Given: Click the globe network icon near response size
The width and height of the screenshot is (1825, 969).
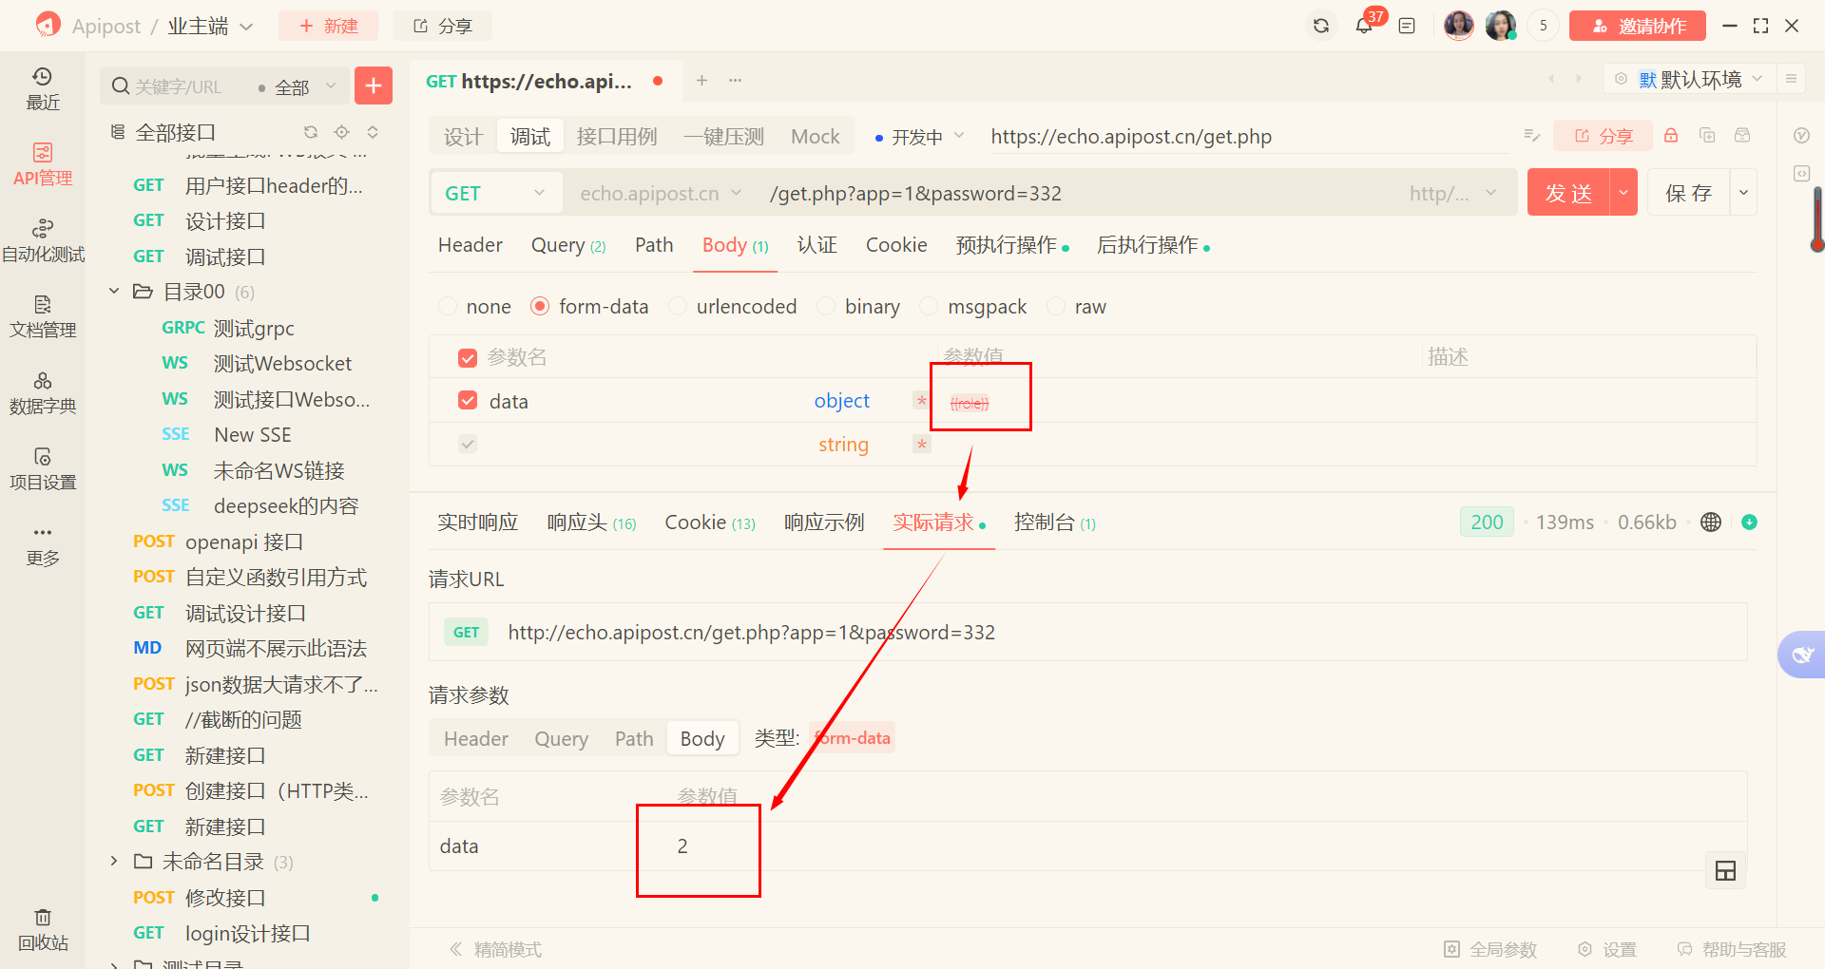Looking at the screenshot, I should (x=1711, y=522).
